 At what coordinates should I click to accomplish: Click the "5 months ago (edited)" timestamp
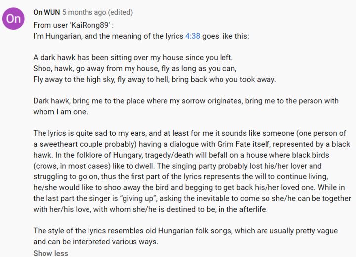coord(97,12)
